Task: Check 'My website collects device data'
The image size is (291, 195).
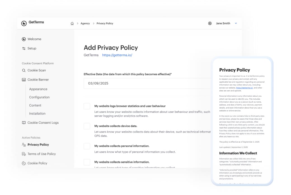Action: (87, 126)
